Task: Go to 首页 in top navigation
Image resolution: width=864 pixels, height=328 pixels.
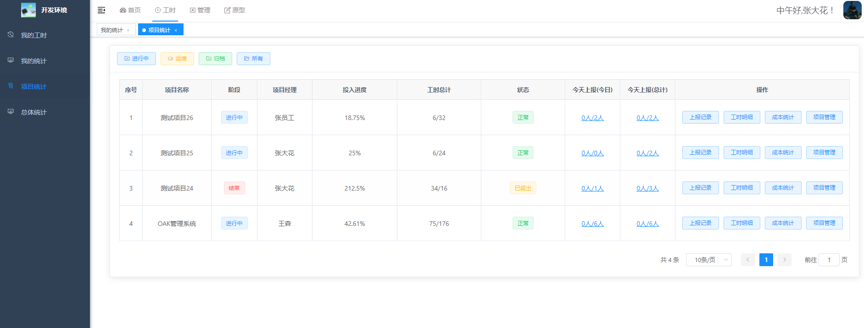Action: coord(130,10)
